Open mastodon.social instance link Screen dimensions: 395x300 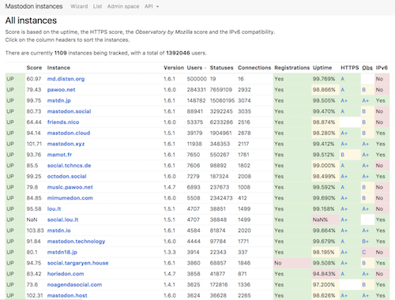coord(69,111)
